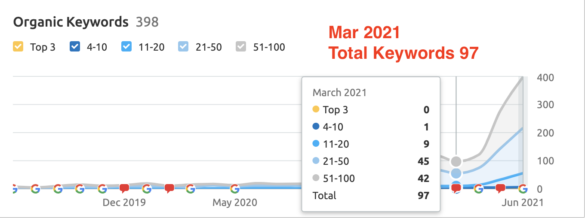Click the light blue 21-50 data point on hover line
The width and height of the screenshot is (585, 218).
(x=456, y=173)
